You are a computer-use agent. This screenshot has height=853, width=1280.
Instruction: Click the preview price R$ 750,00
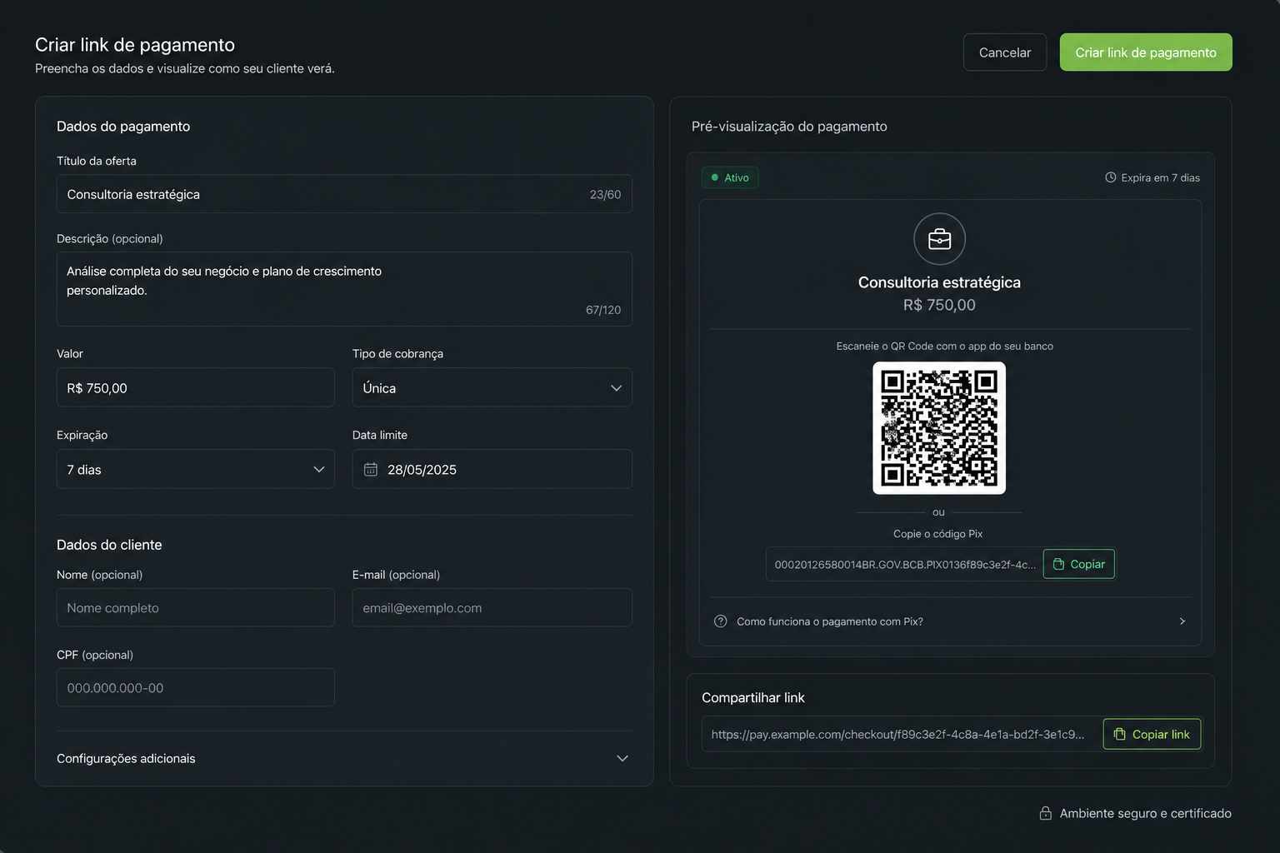(939, 305)
